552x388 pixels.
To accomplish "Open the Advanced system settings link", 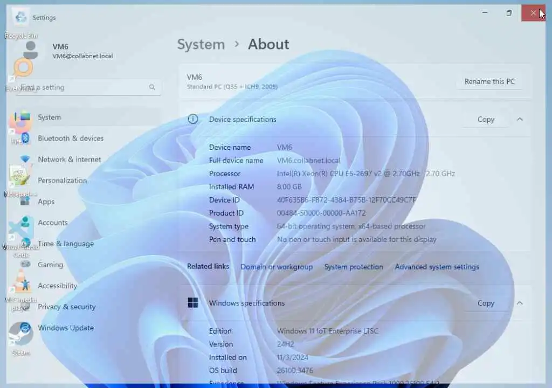I will (x=437, y=267).
